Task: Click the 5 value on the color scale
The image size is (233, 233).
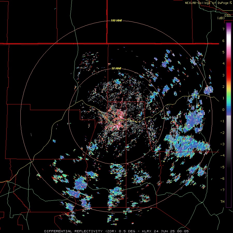Action: tap(223, 52)
